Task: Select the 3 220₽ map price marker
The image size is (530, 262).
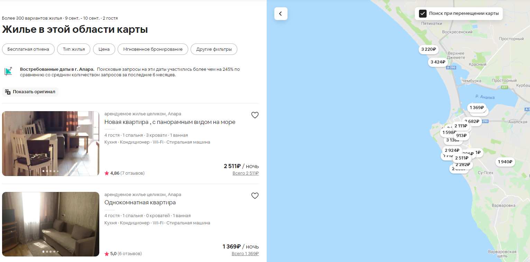Action: (x=428, y=49)
